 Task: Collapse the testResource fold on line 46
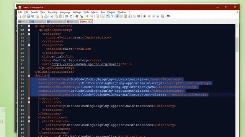click(29, 121)
